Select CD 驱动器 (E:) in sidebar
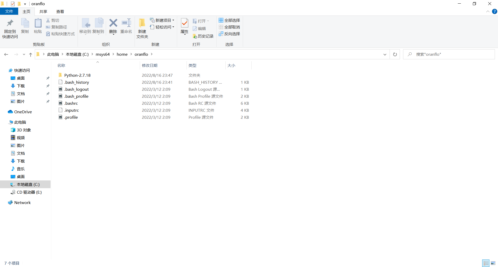498x267 pixels. [29, 192]
